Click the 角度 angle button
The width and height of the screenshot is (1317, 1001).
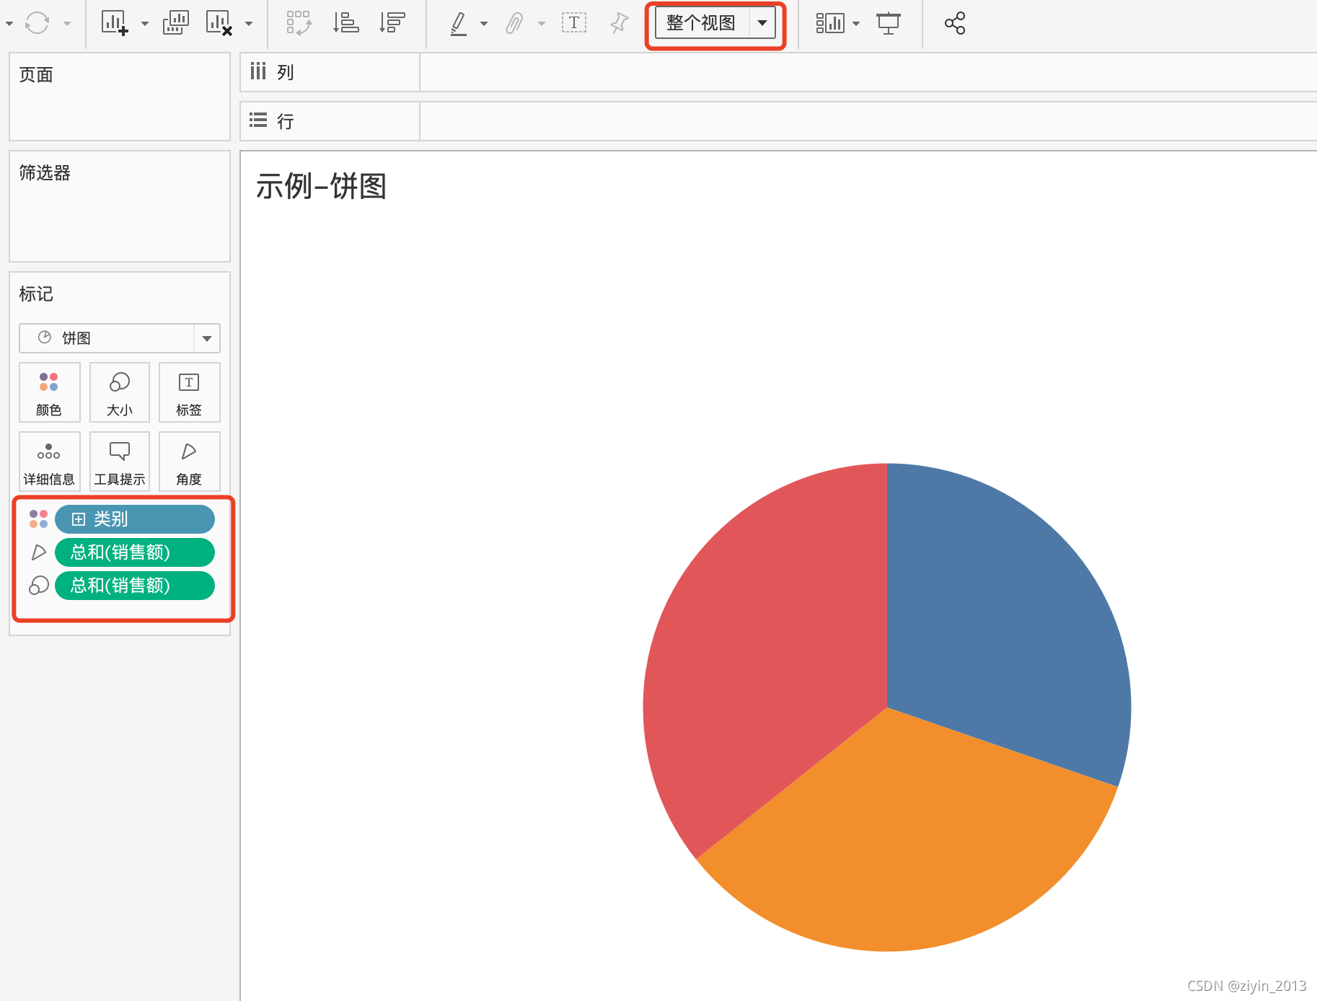tap(189, 462)
